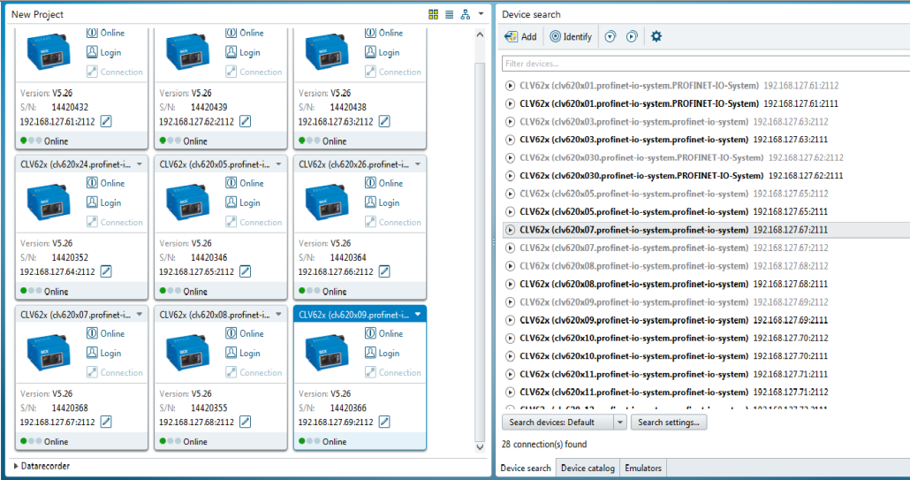910x480 pixels.
Task: Expand clv620x03 entry at 192.168.127.63:2111
Action: [510, 140]
